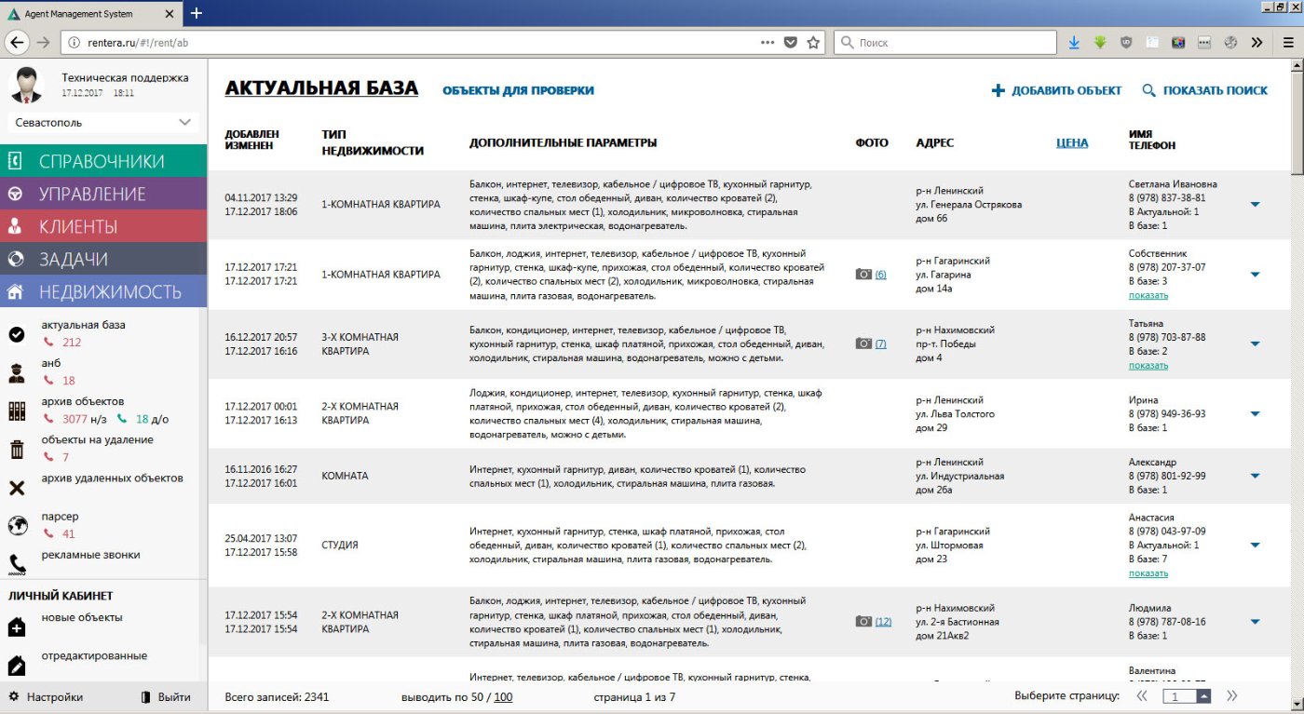Switch to ОБЪЕКТЫ ДЛЯ ПРОВЕРКИ tab
Screen dimensions: 1304x714
518,90
